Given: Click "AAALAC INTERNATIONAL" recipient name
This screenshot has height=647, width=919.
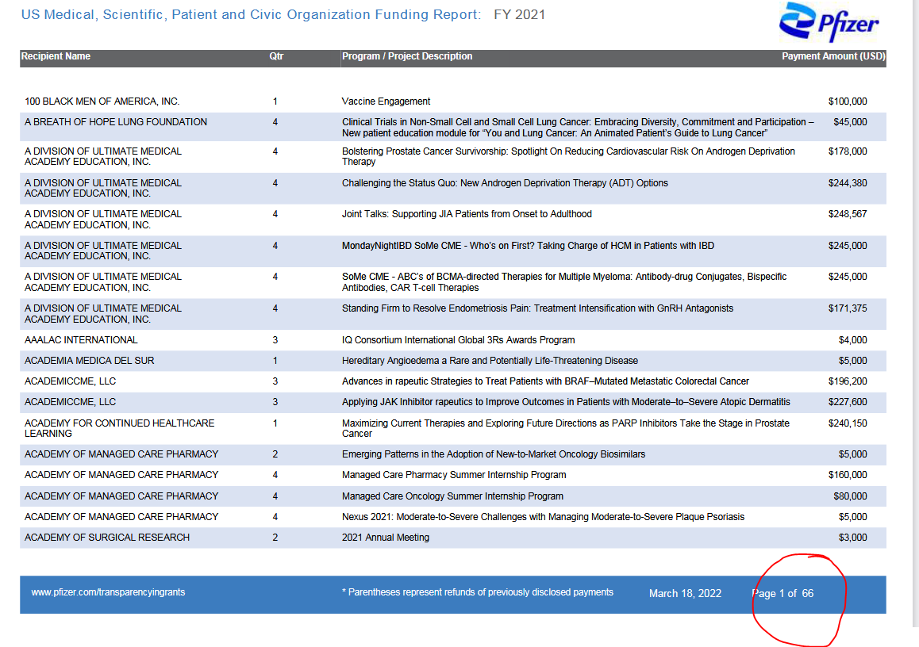Looking at the screenshot, I should [x=81, y=339].
